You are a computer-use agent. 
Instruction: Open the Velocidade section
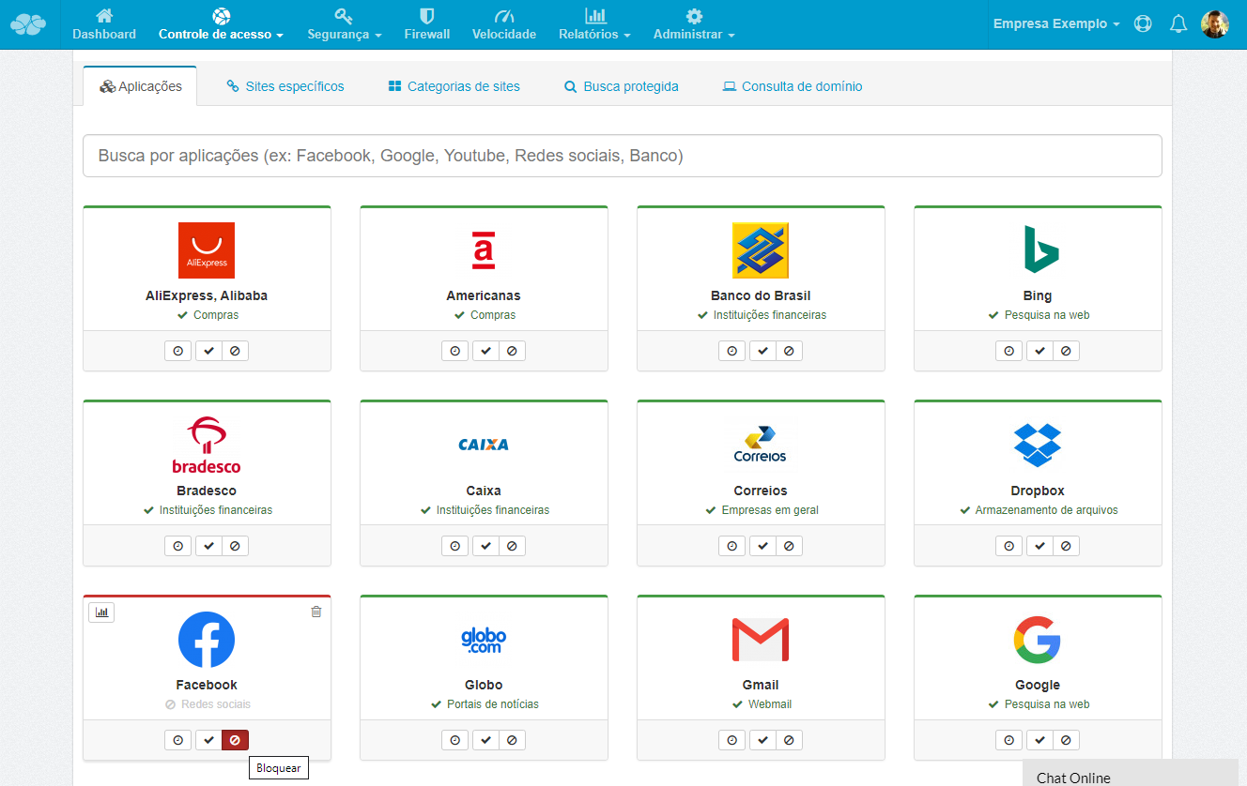click(x=504, y=24)
